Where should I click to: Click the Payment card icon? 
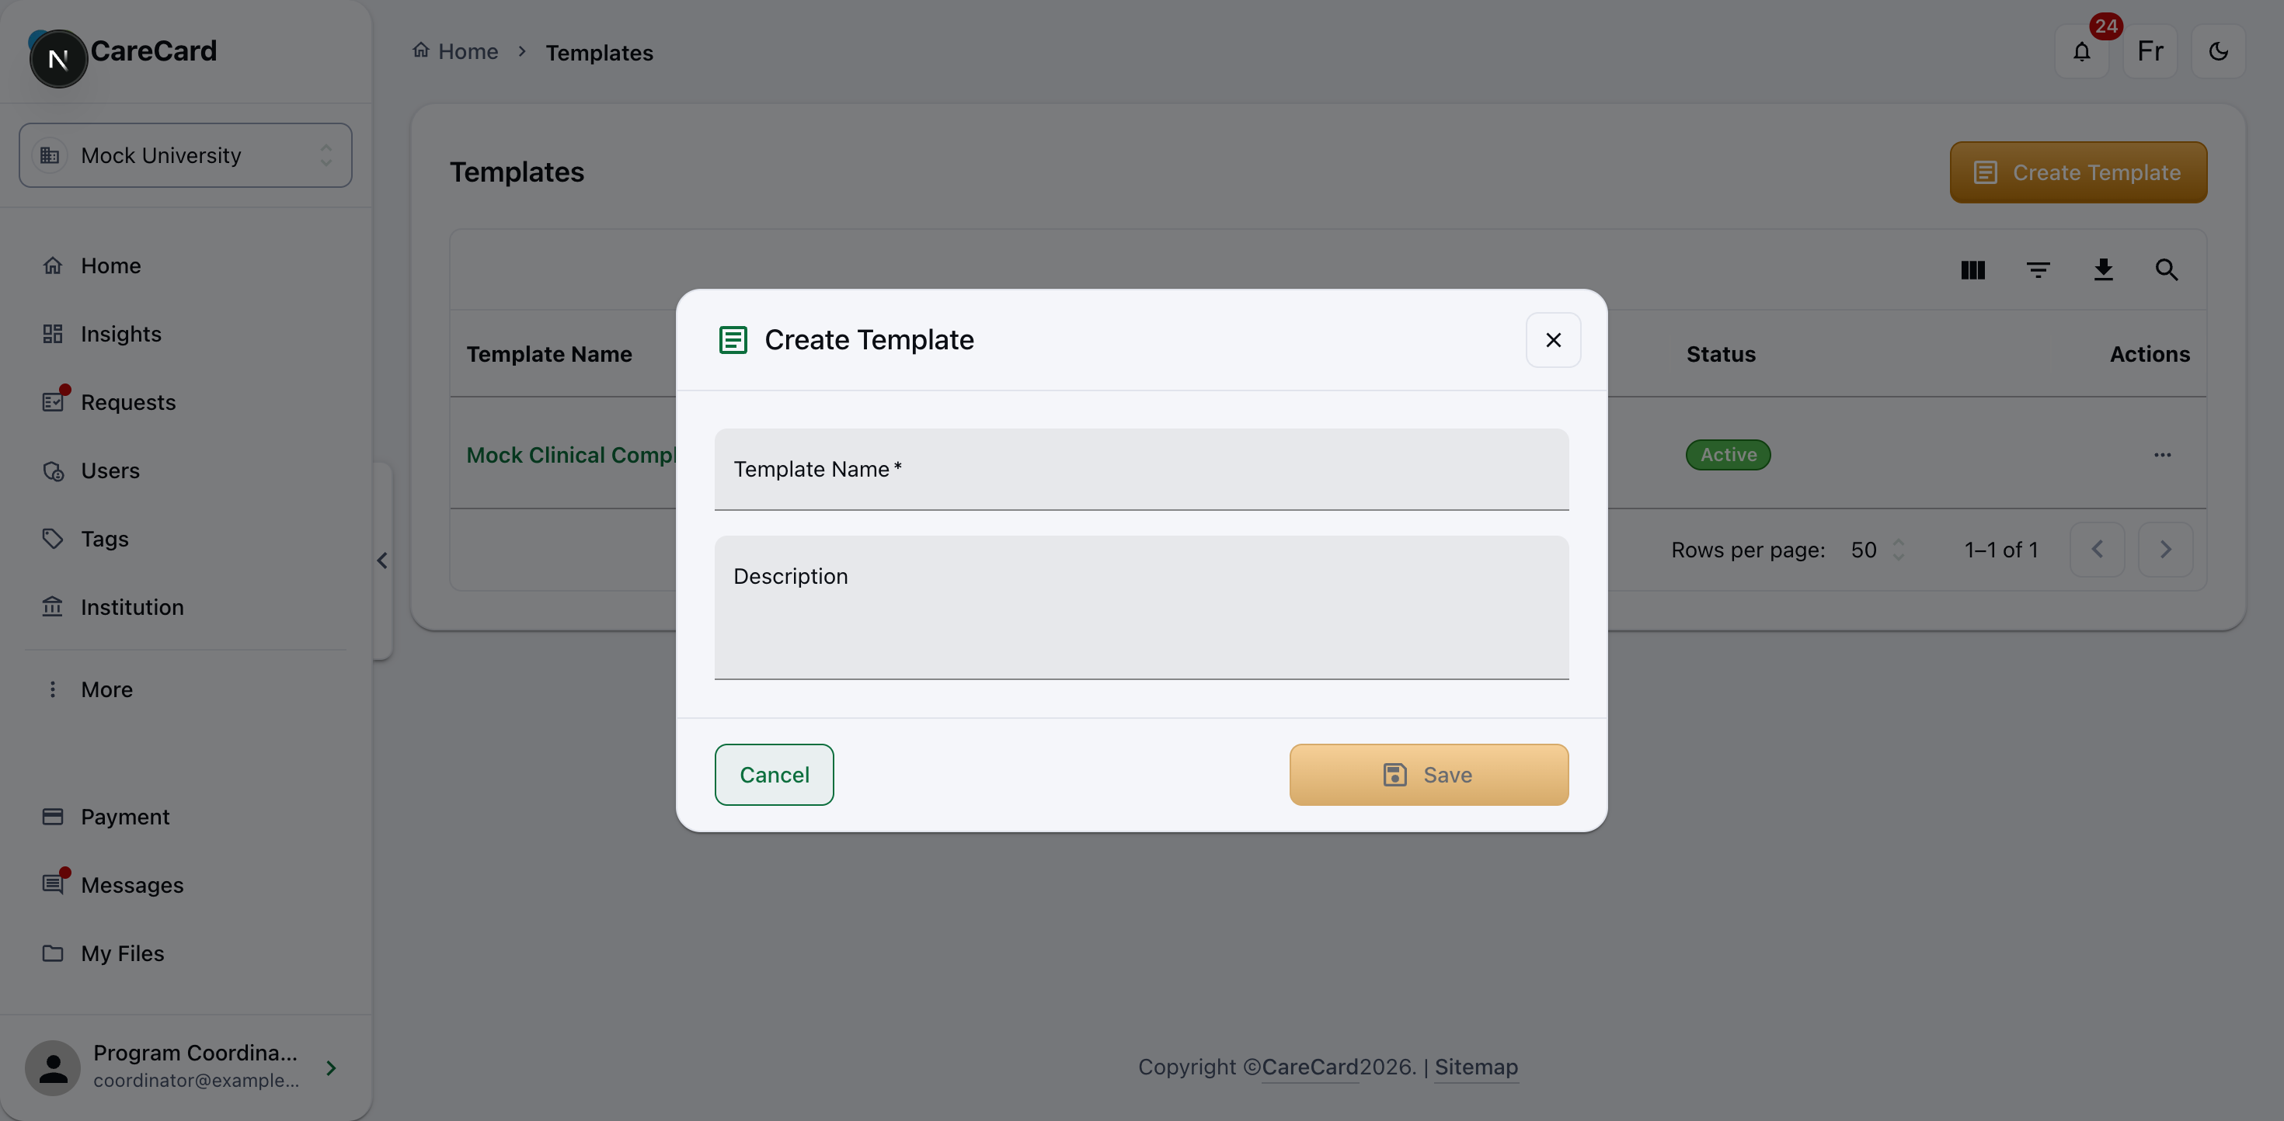52,817
